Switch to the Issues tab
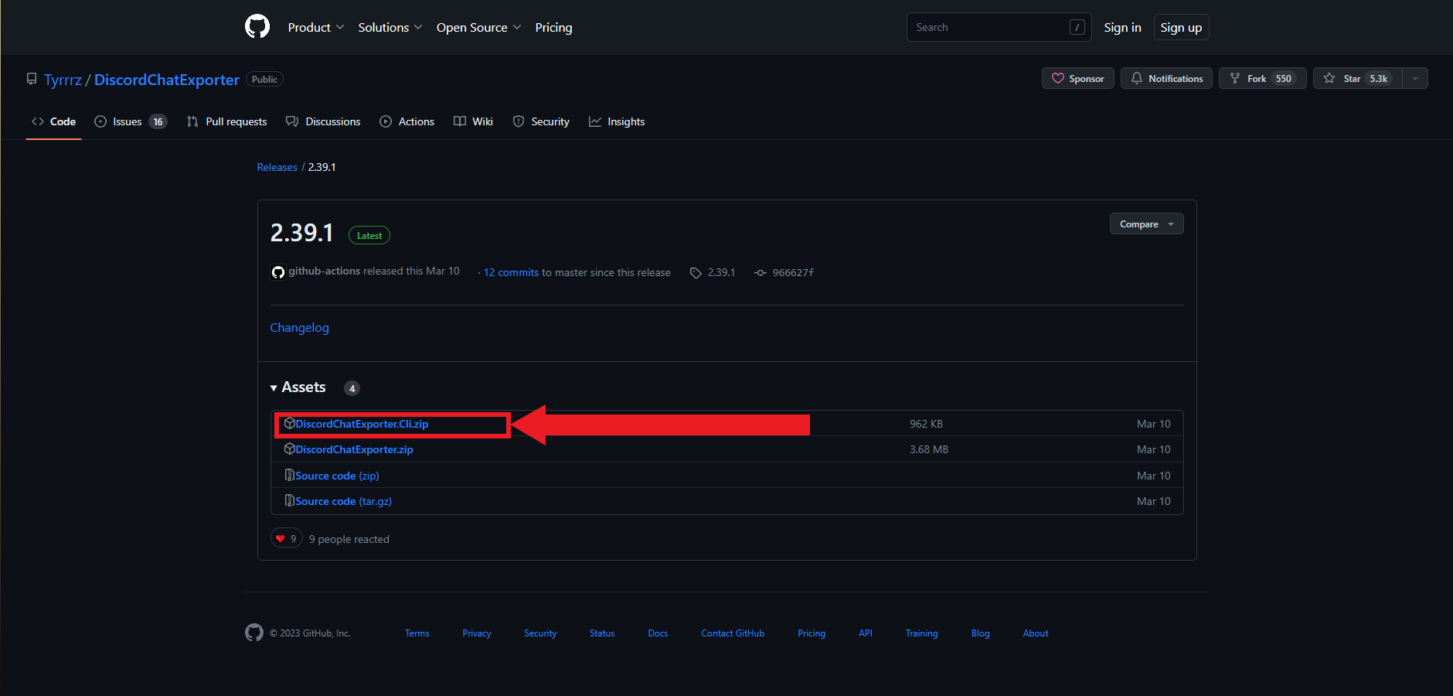This screenshot has height=696, width=1453. tap(130, 122)
